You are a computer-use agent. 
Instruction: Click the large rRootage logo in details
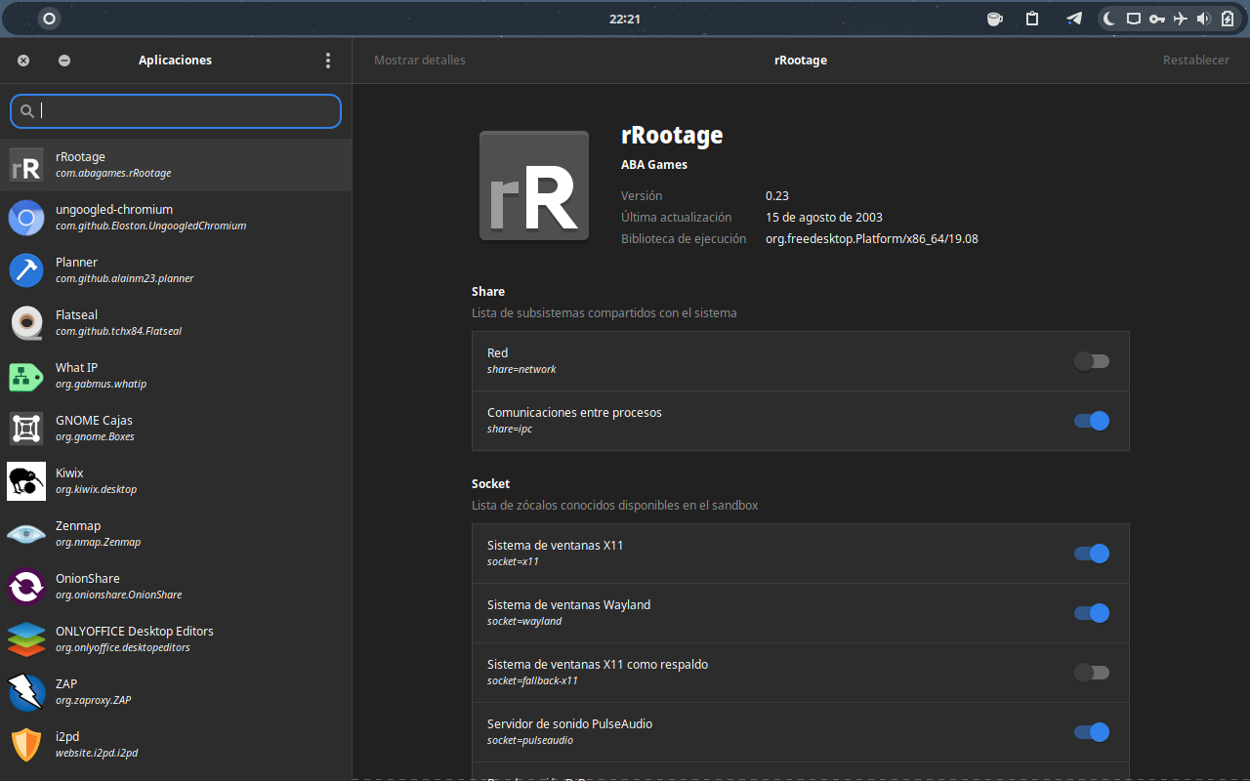534,185
